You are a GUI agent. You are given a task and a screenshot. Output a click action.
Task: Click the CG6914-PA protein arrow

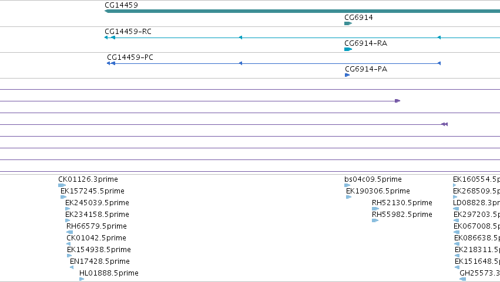347,75
